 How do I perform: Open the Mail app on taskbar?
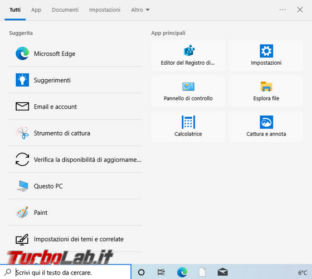(x=223, y=272)
